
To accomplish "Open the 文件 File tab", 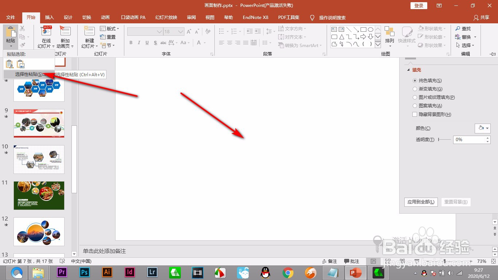I will coord(11,17).
